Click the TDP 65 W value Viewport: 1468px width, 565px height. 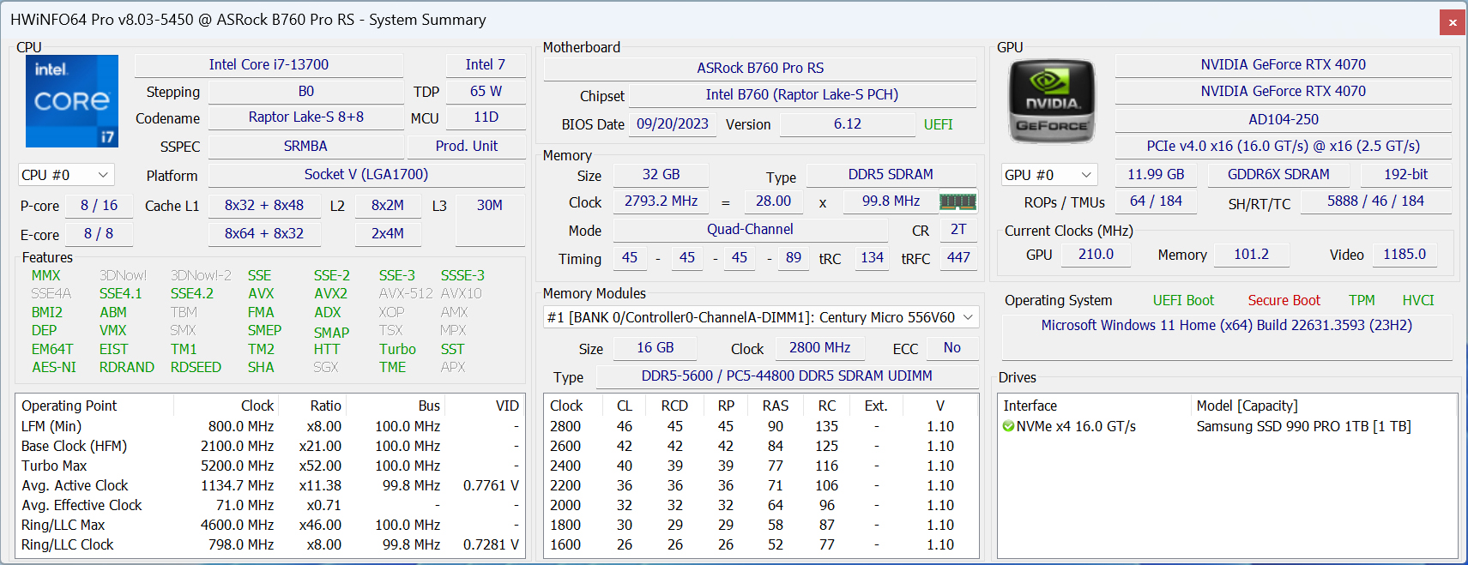[486, 91]
